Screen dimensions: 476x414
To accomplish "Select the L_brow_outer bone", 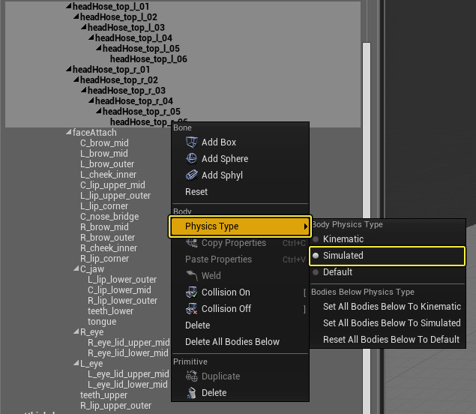I will [x=107, y=164].
